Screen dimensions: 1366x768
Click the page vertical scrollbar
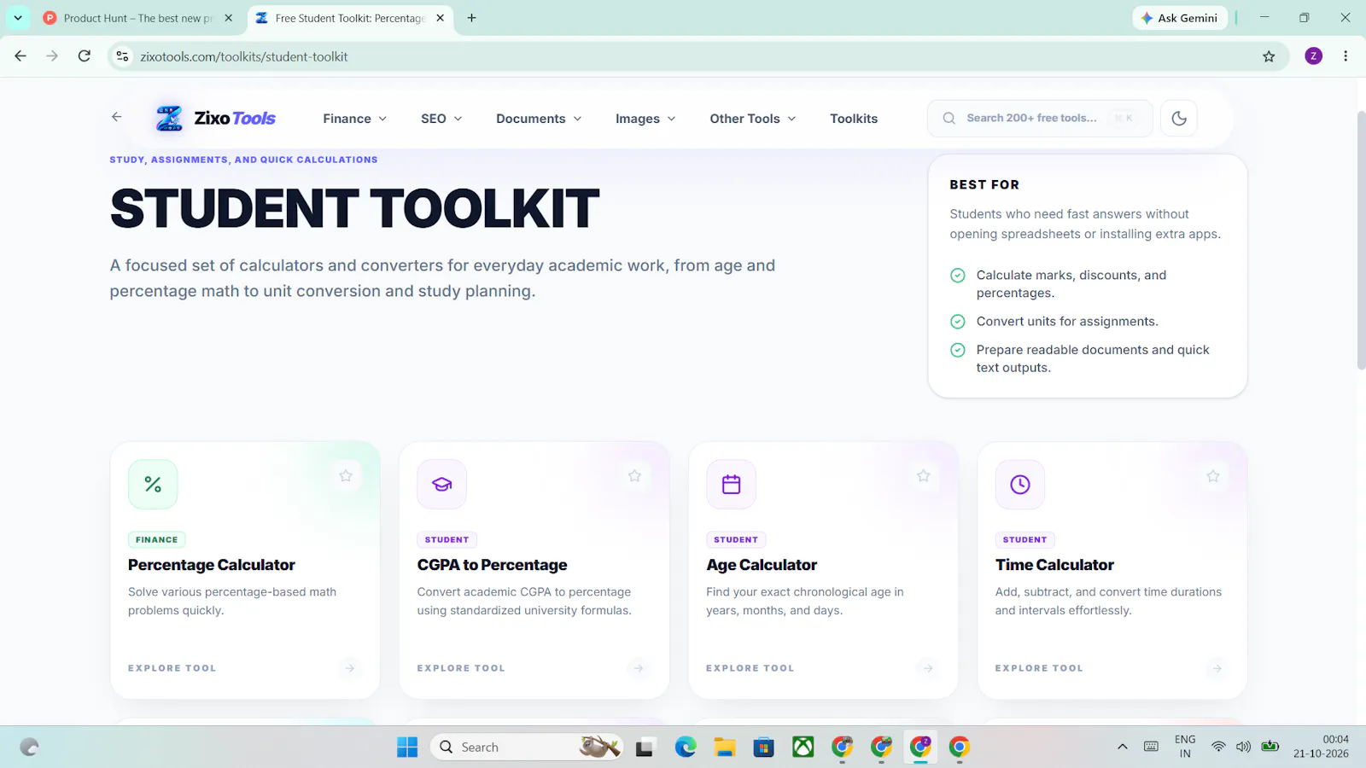click(x=1361, y=240)
